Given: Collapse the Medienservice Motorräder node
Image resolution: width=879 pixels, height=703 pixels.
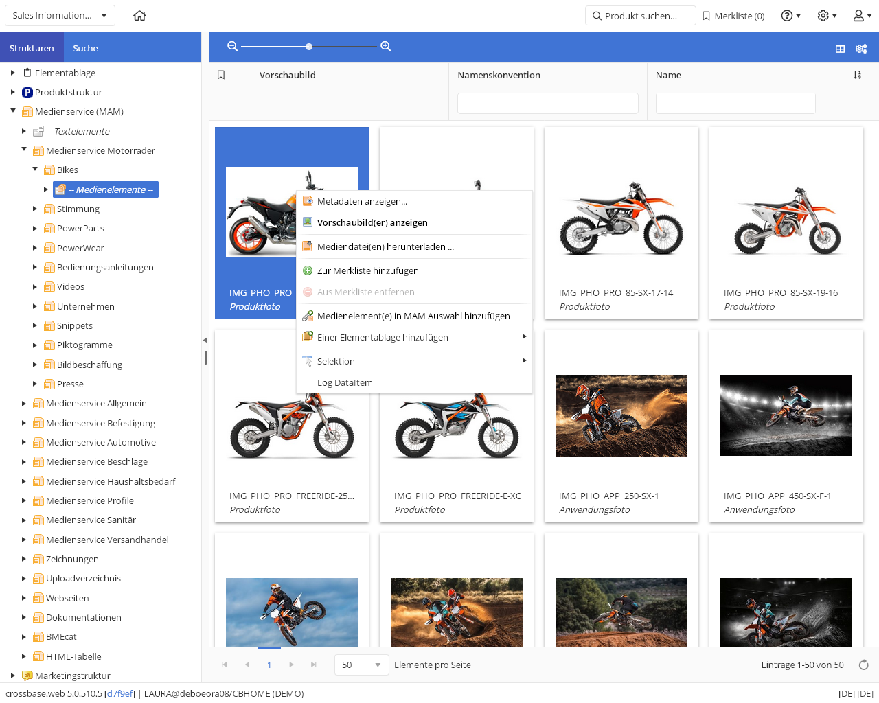Looking at the screenshot, I should click(x=24, y=150).
